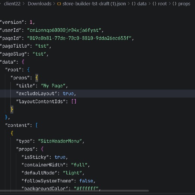Viewport: 195px width, 195px height.
Task: Click the opening brace after "data"
Action: (x=23, y=62)
